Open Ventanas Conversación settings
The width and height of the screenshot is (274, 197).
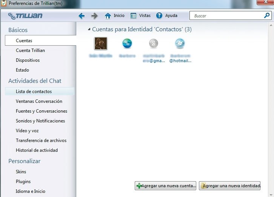39,101
